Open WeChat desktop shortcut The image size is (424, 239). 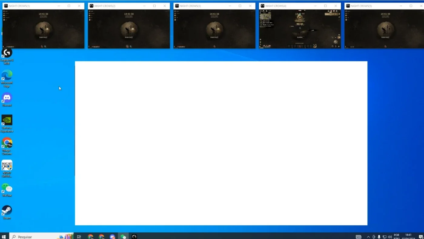7,190
